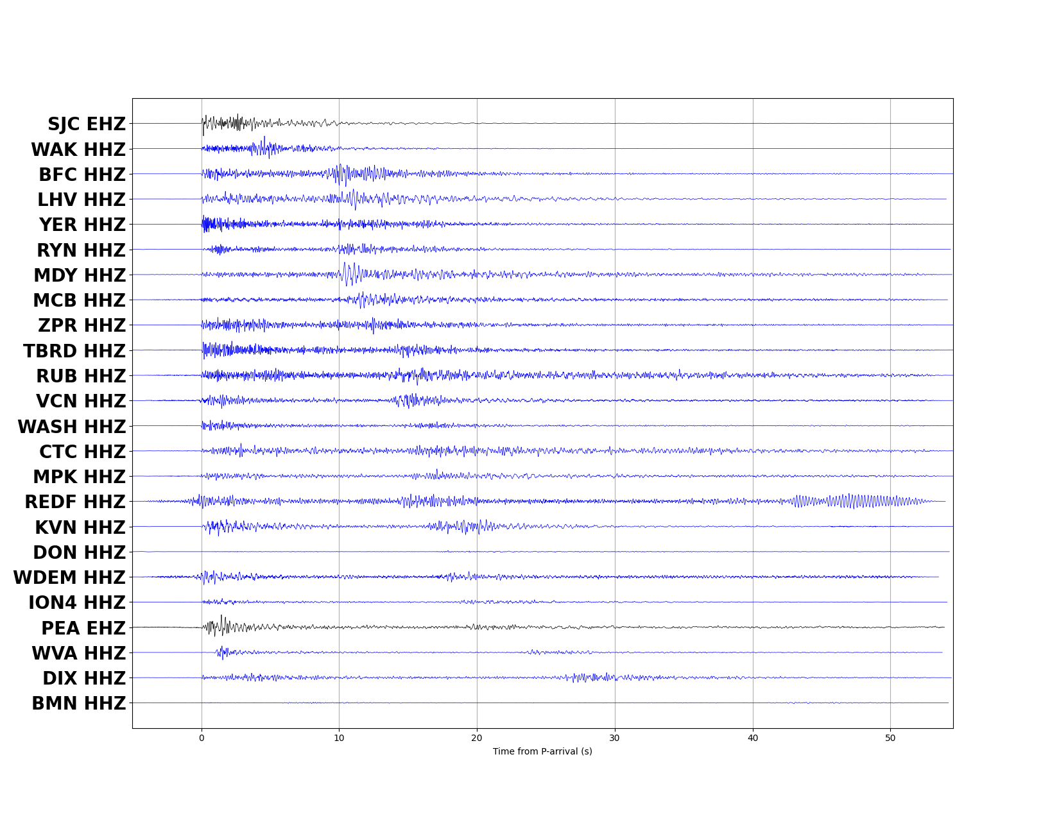Pick the 50 second tick label
The height and width of the screenshot is (818, 1059).
point(890,738)
